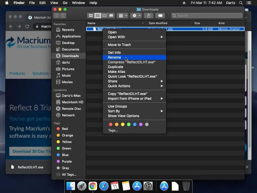This screenshot has width=257, height=193.
Task: Apply yellow tag color in context menu
Action: coord(122,124)
